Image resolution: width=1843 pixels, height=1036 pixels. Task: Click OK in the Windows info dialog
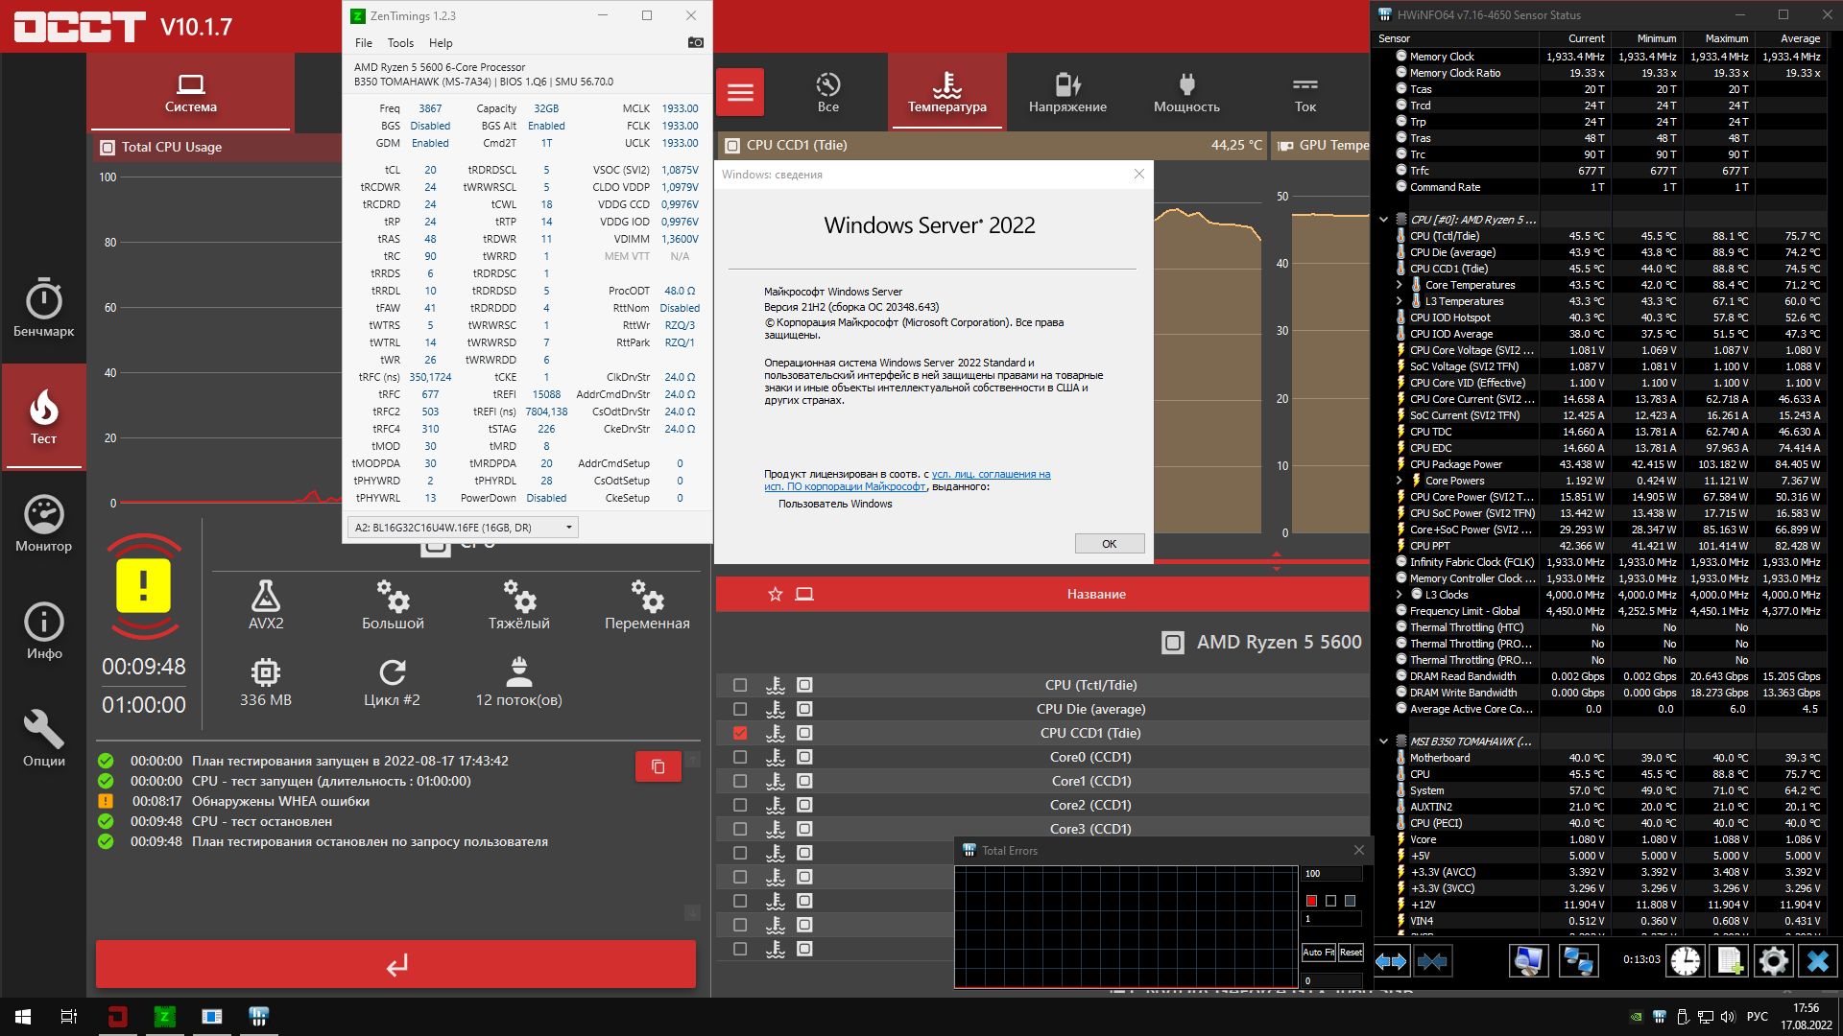click(x=1109, y=544)
